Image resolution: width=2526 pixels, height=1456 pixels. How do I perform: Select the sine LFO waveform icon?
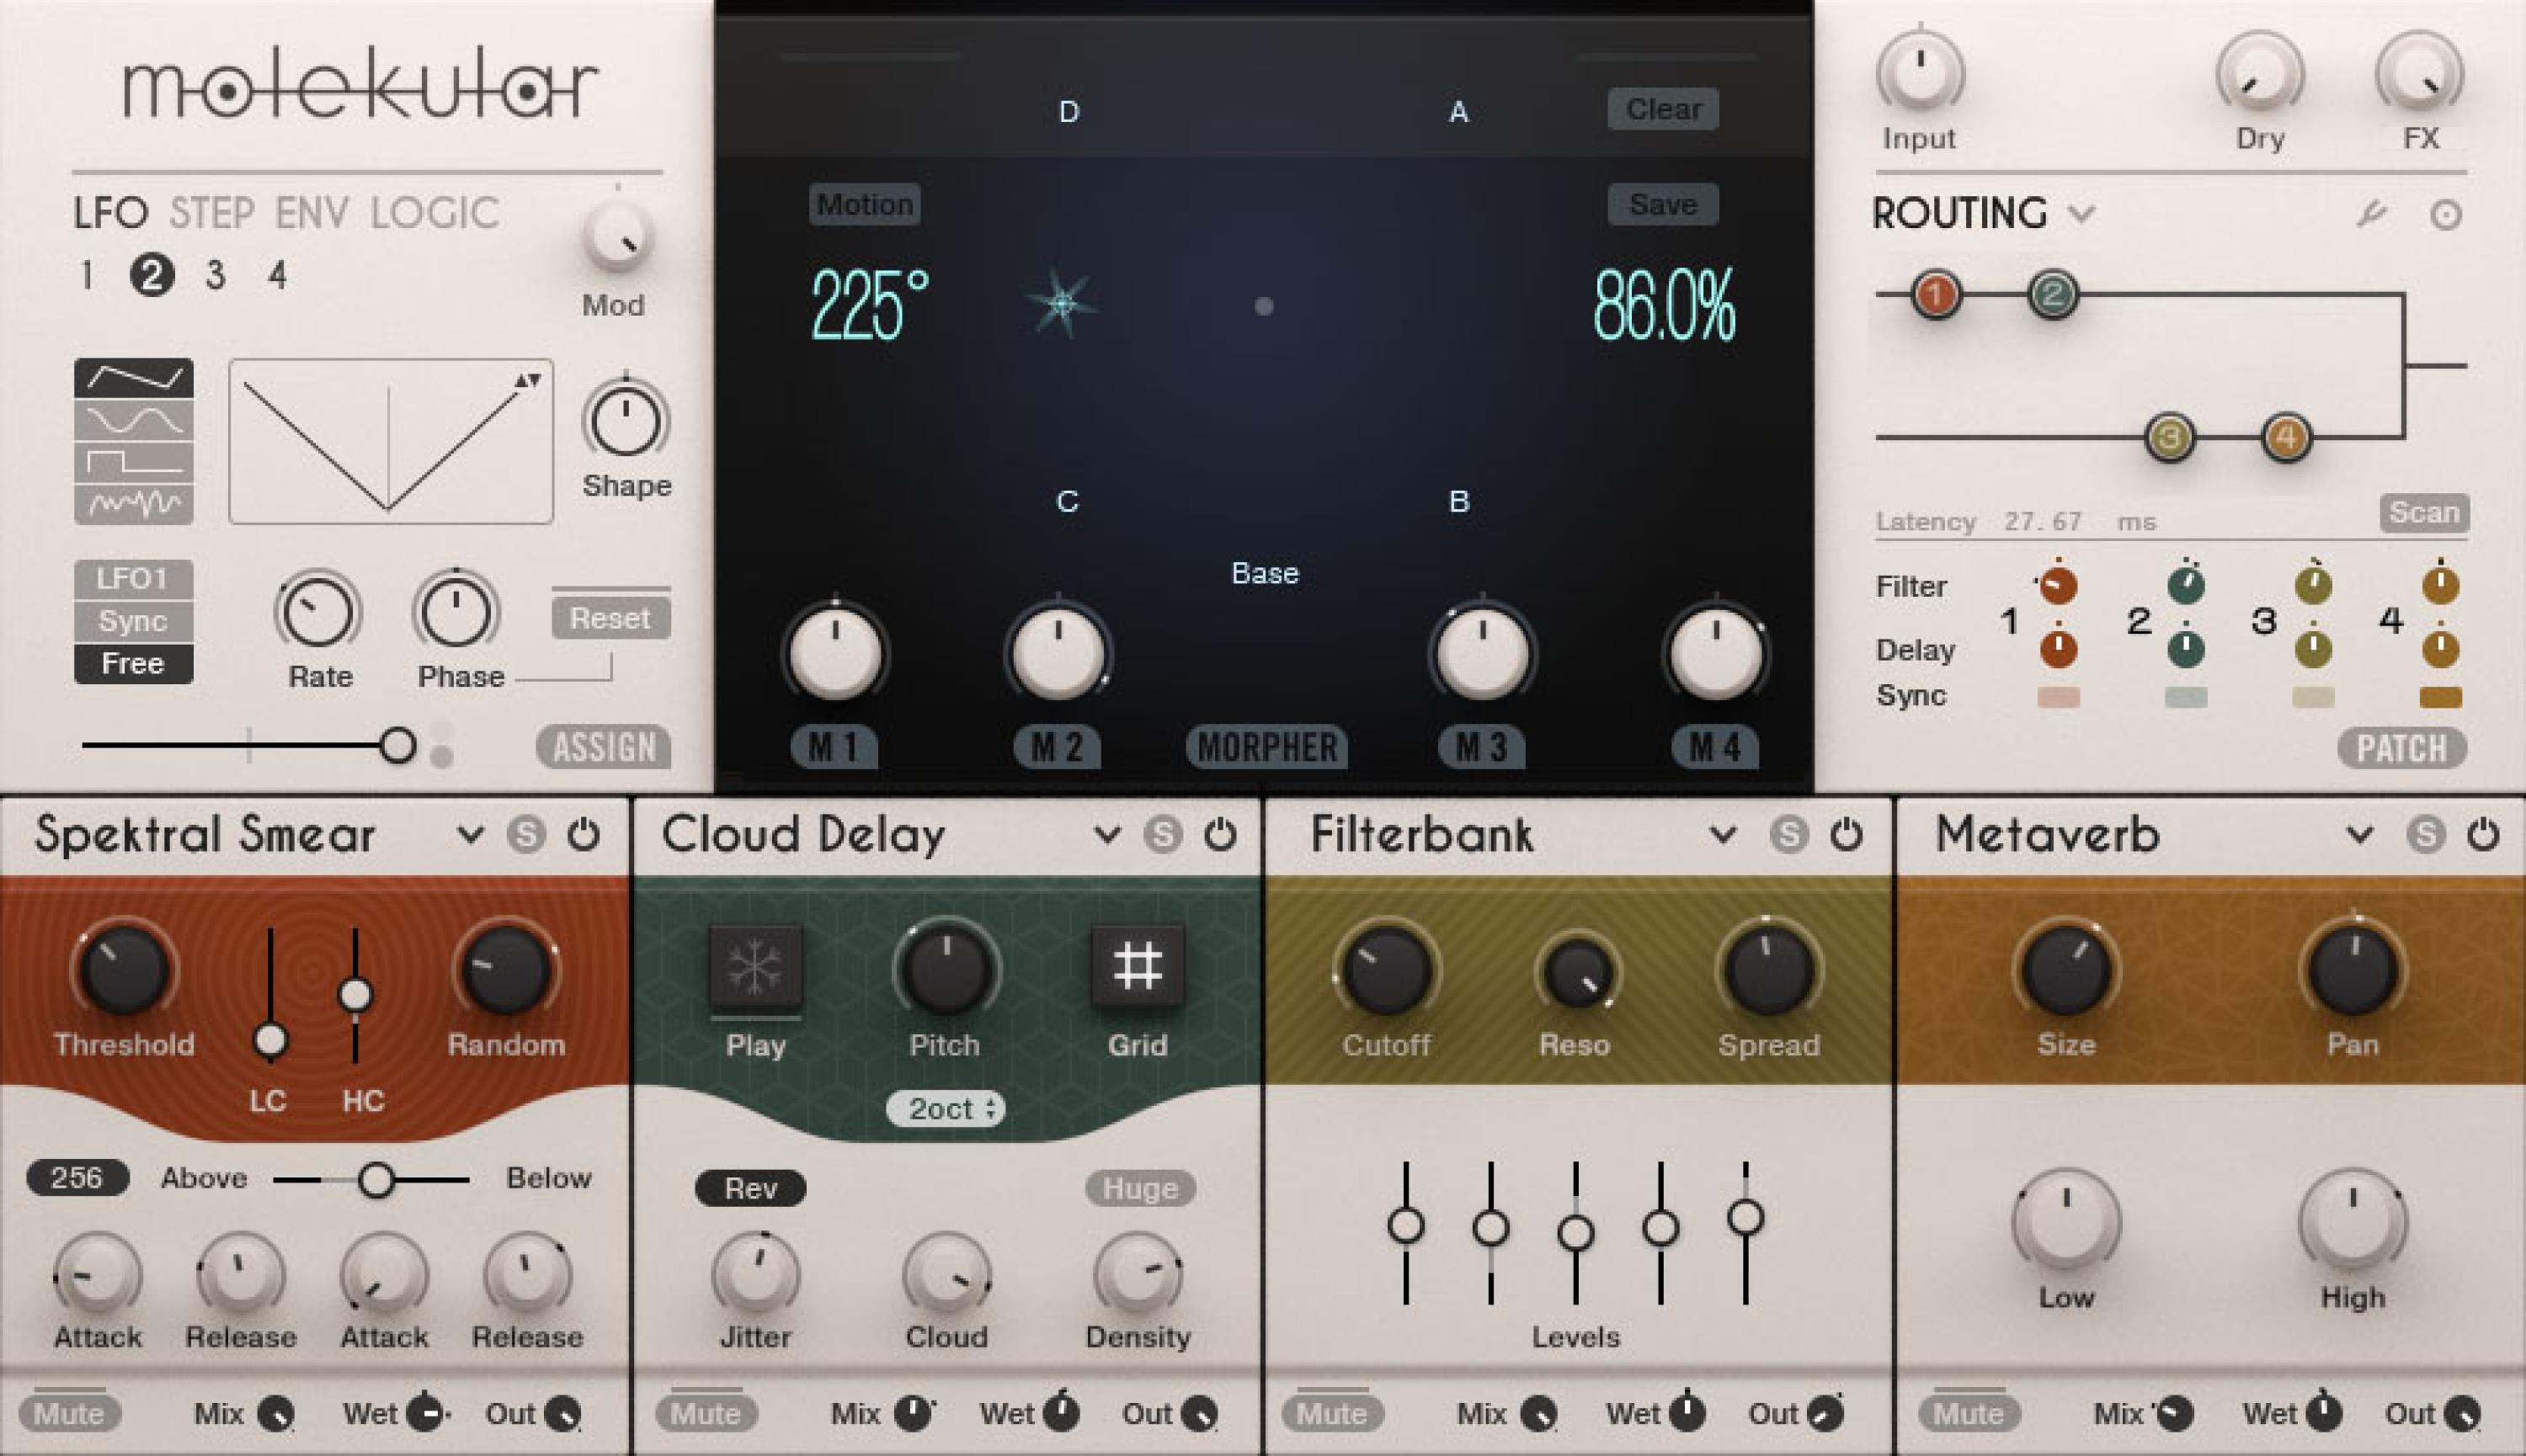coord(133,420)
